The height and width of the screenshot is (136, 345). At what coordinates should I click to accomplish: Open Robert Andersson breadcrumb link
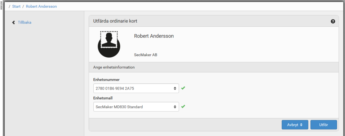41,6
